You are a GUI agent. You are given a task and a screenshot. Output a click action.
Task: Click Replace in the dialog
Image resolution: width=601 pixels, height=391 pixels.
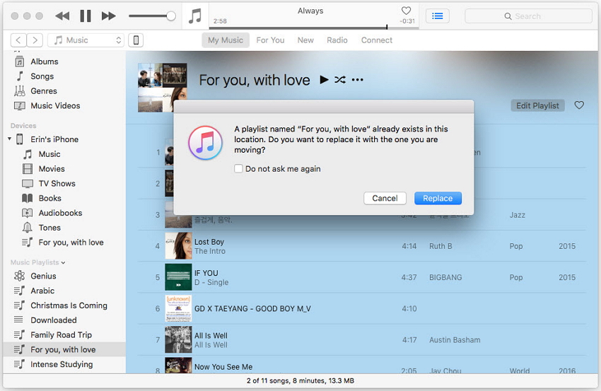(x=438, y=198)
